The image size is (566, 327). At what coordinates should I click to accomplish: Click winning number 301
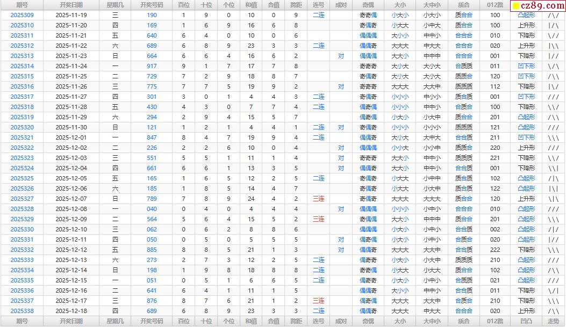152,97
